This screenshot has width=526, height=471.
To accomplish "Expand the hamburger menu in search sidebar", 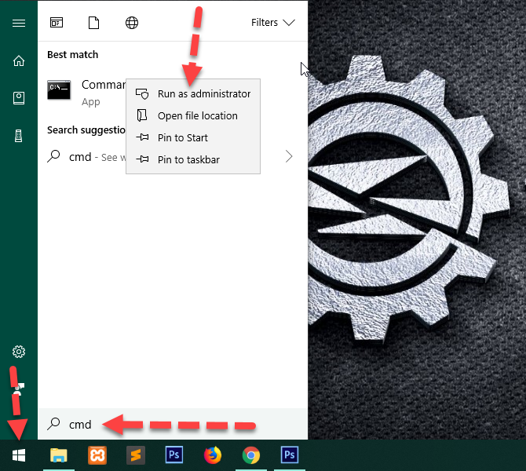I will pos(19,23).
